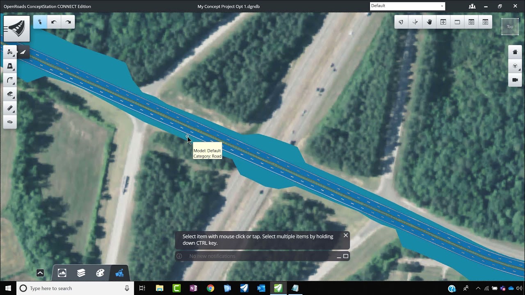
Task: Switch to the road design tab
Action: [119, 273]
